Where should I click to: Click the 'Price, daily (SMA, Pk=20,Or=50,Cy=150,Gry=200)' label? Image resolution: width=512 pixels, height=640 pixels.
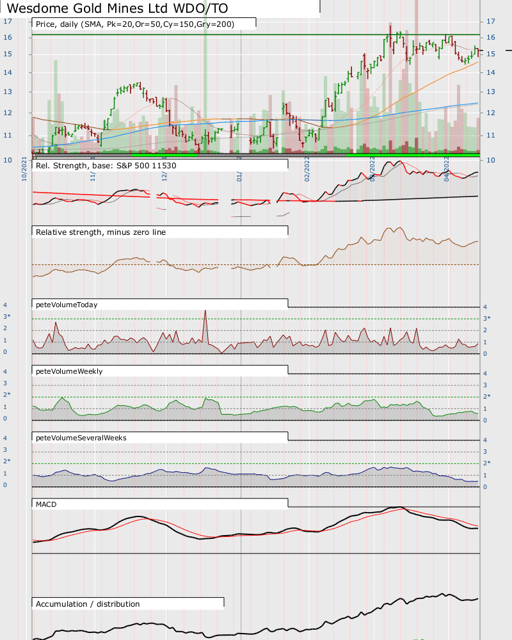(135, 24)
